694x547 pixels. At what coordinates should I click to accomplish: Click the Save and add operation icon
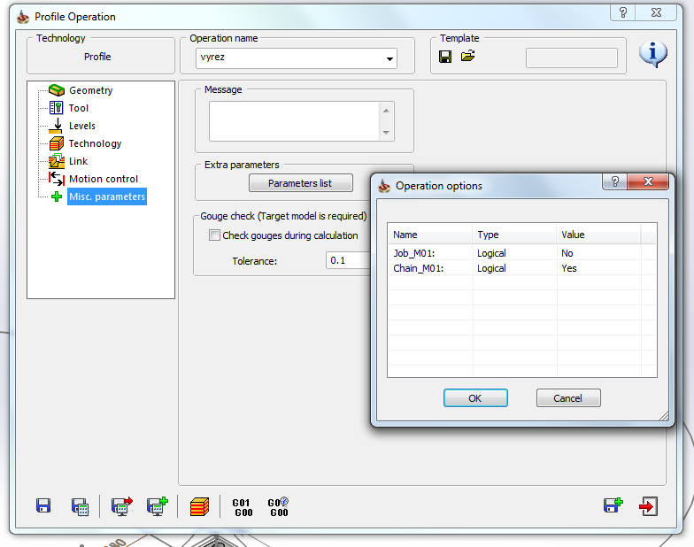tap(613, 505)
